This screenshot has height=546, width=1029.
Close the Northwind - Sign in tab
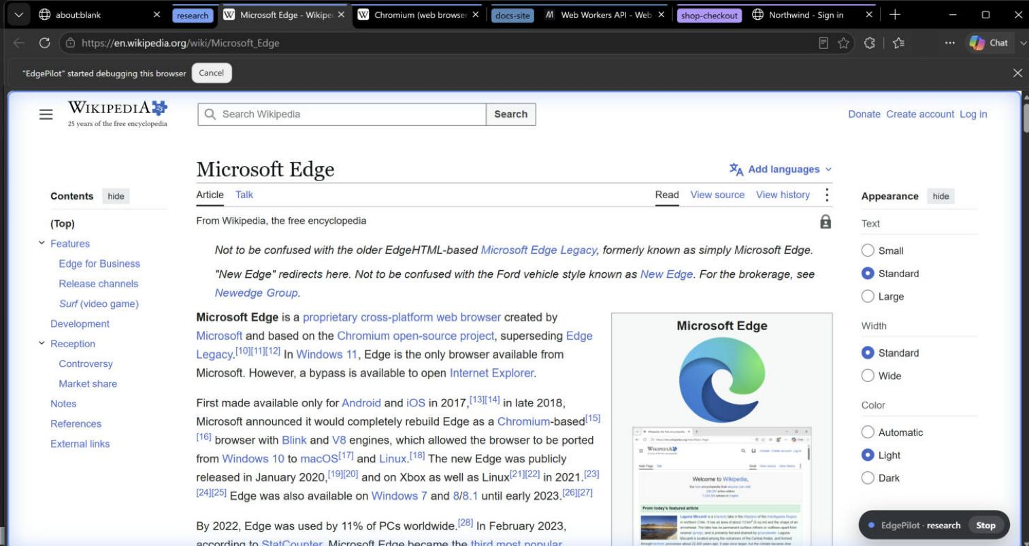pyautogui.click(x=869, y=14)
